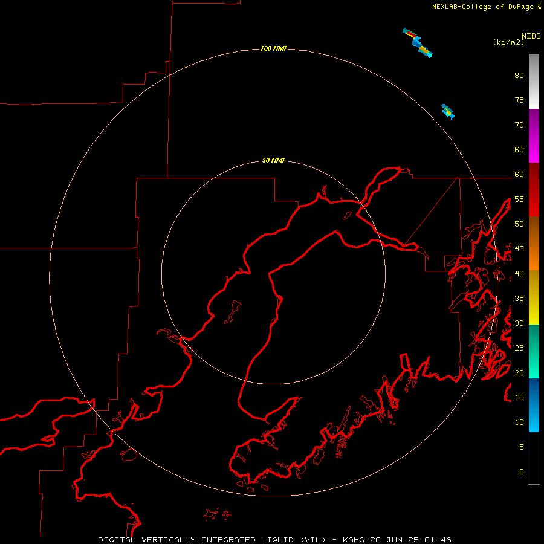Click the green-teal segment of the color bar
The image size is (544, 544).
[534, 351]
